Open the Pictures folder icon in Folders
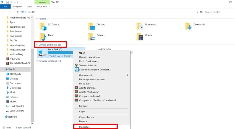Image resolution: width=235 pixels, height=129 pixels. tap(92, 37)
